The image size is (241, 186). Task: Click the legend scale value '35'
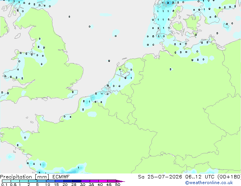click(91, 184)
